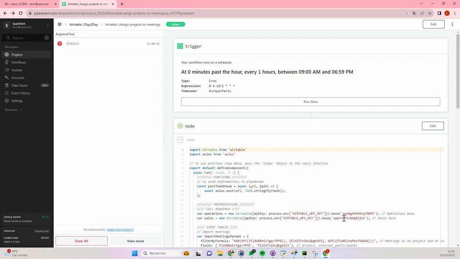460x259 pixels.
Task: Close the Gmail Inbox tab
Action: [x=55, y=4]
